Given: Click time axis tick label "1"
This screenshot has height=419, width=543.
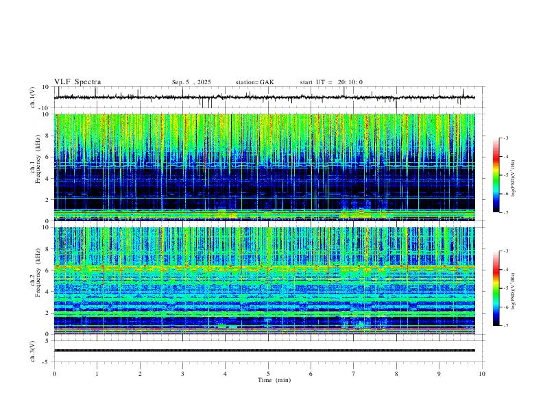Looking at the screenshot, I should click(x=97, y=374).
